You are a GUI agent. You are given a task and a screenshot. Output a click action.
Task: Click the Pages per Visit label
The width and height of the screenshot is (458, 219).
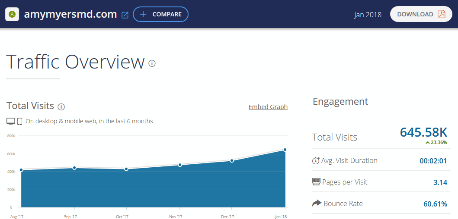[x=345, y=182]
